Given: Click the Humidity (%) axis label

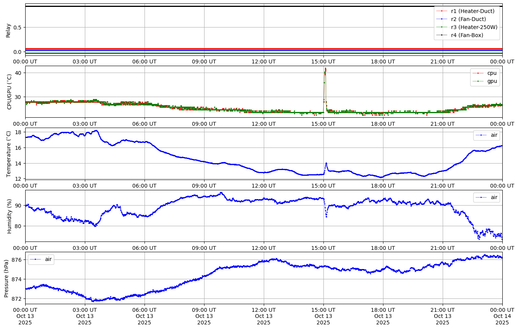Looking at the screenshot, I should click(9, 216).
